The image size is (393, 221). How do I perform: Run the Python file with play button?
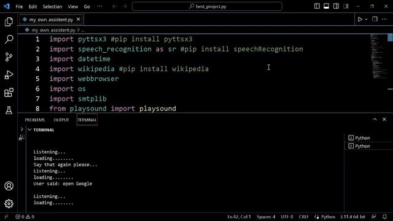(x=360, y=19)
